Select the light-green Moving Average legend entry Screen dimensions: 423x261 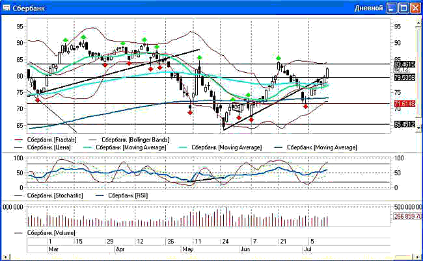pos(124,147)
